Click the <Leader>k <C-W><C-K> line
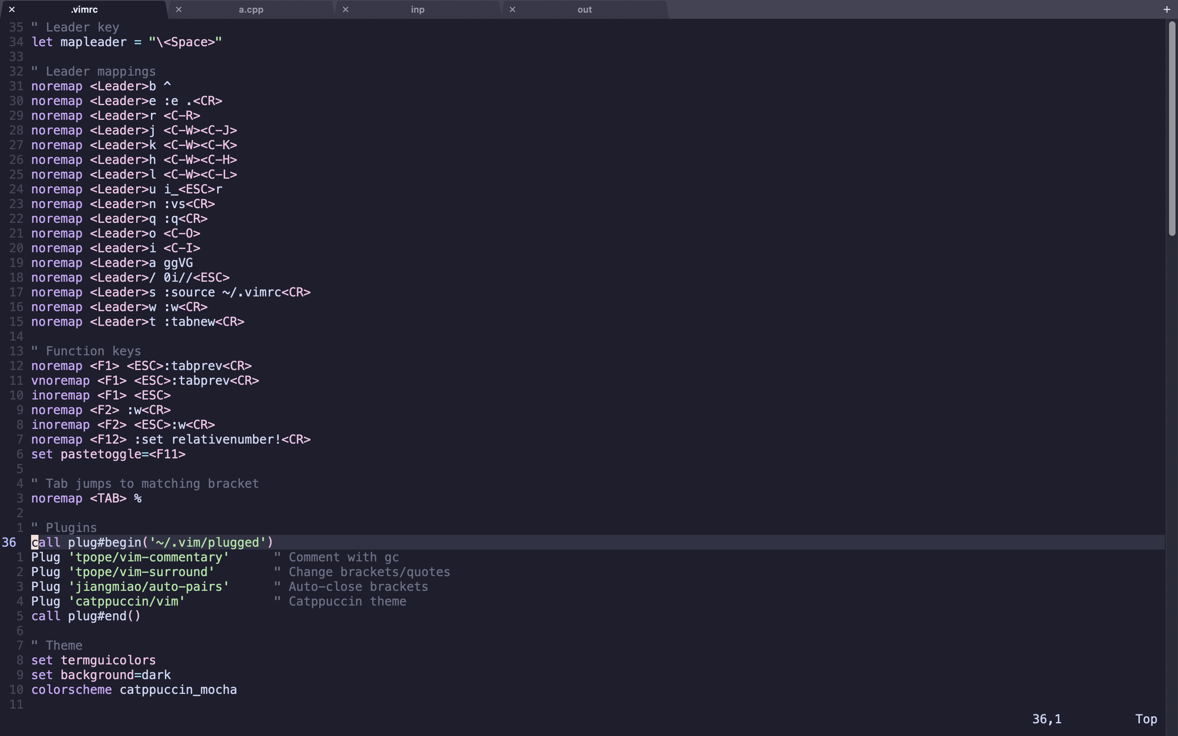This screenshot has height=736, width=1178. point(134,145)
